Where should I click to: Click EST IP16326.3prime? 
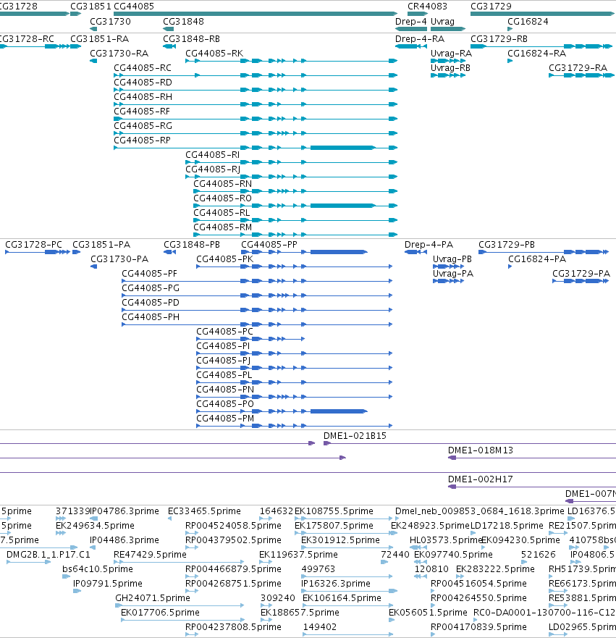pos(336,584)
